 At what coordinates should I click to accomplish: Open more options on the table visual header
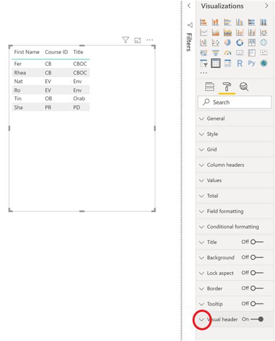click(x=150, y=40)
